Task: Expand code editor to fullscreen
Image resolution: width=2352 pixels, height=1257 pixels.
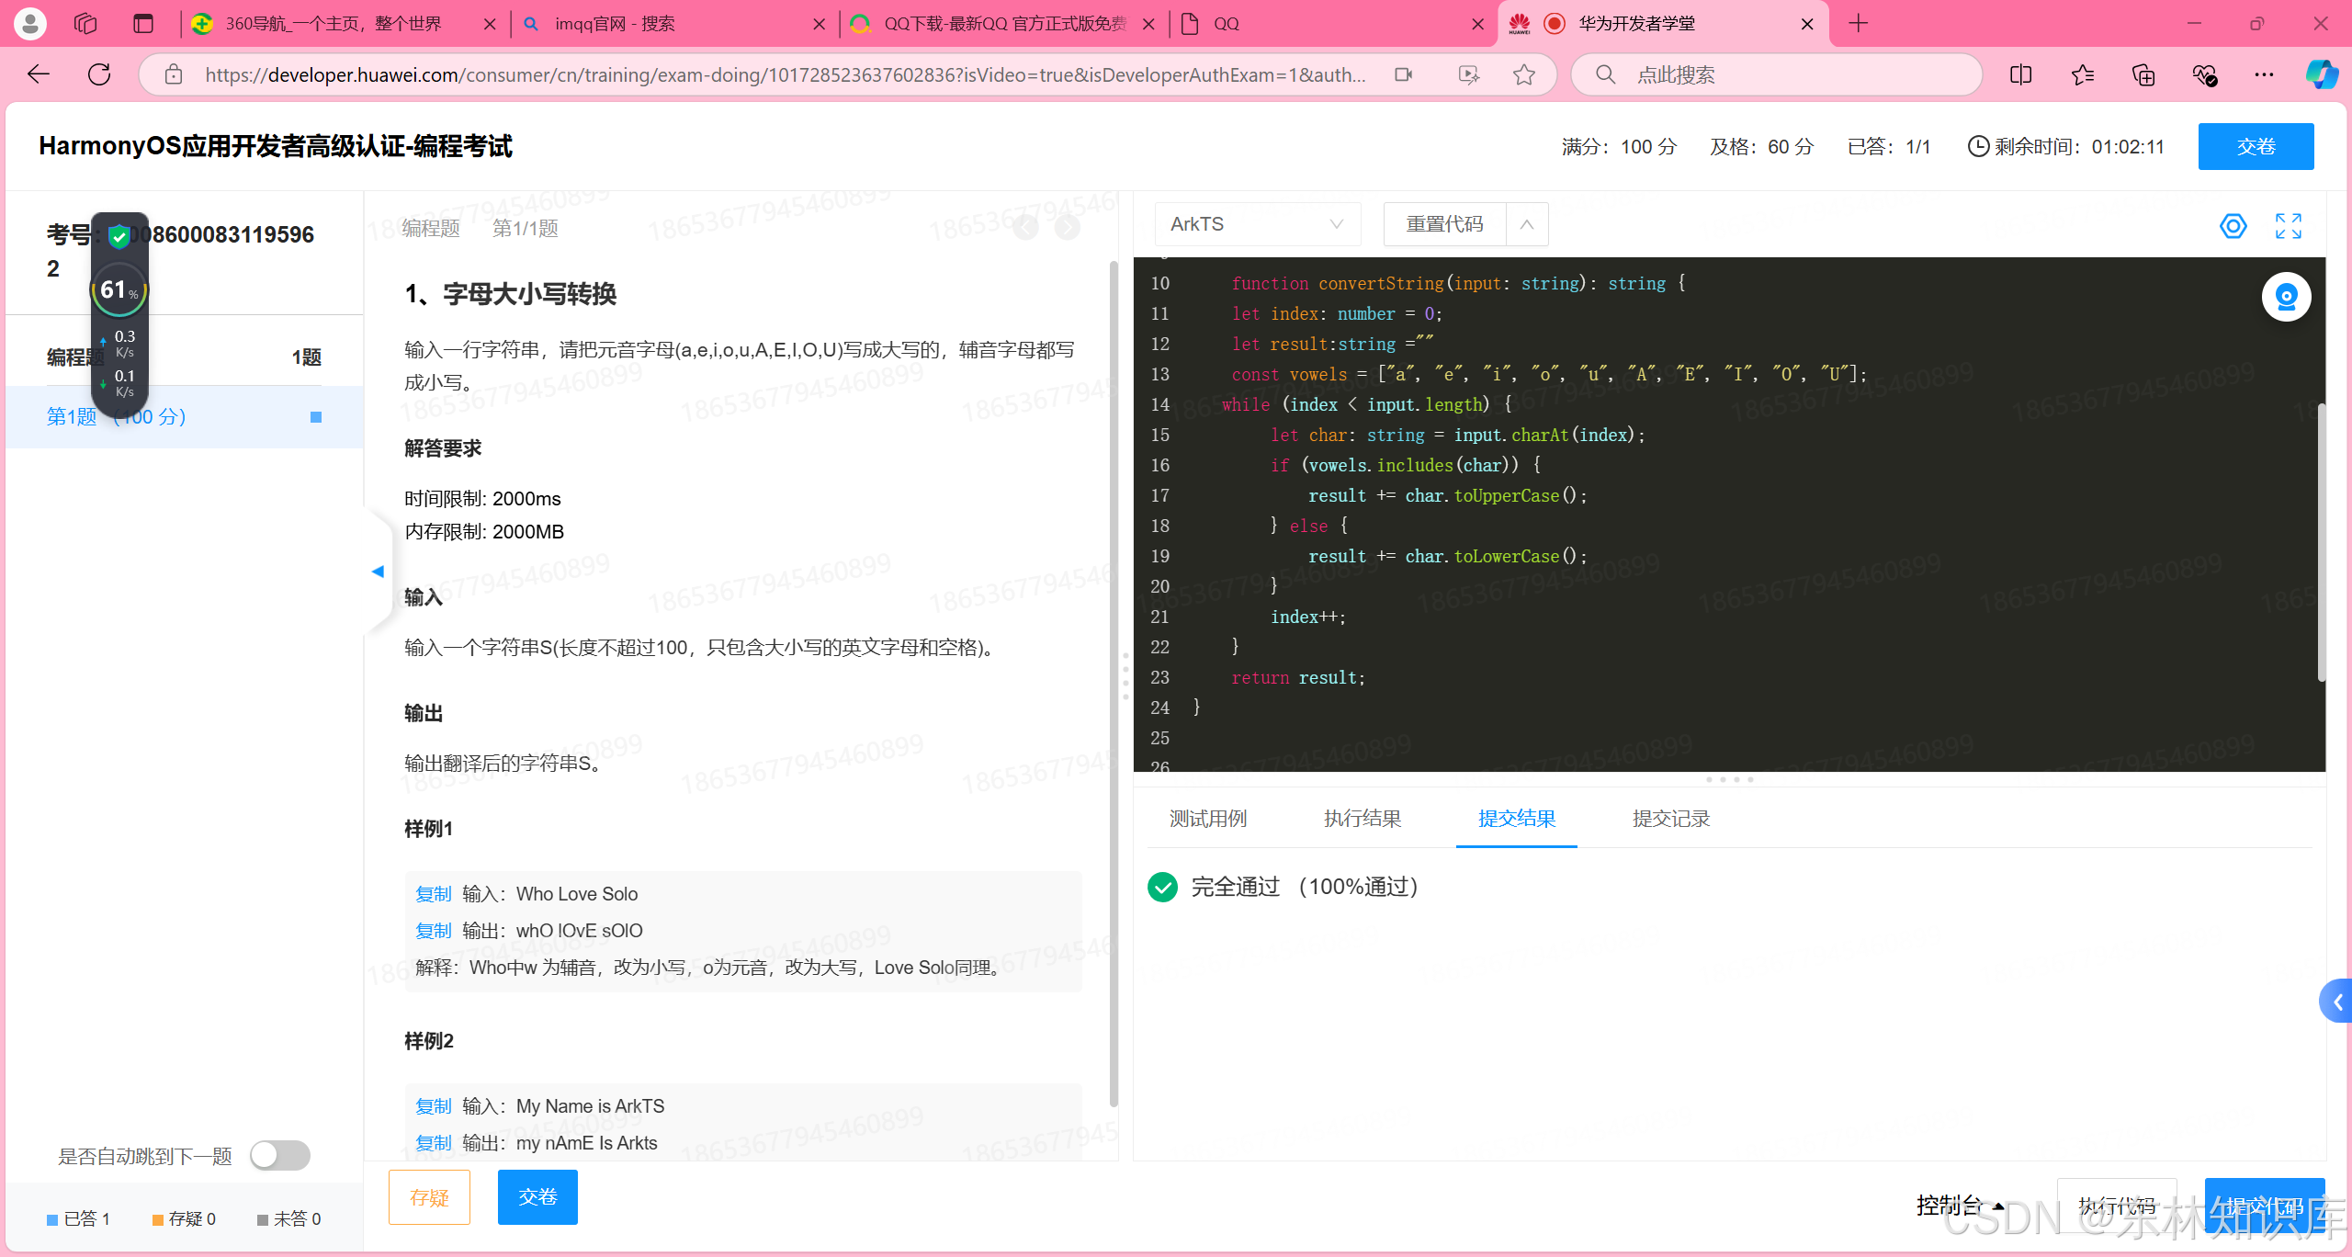Action: click(2289, 226)
